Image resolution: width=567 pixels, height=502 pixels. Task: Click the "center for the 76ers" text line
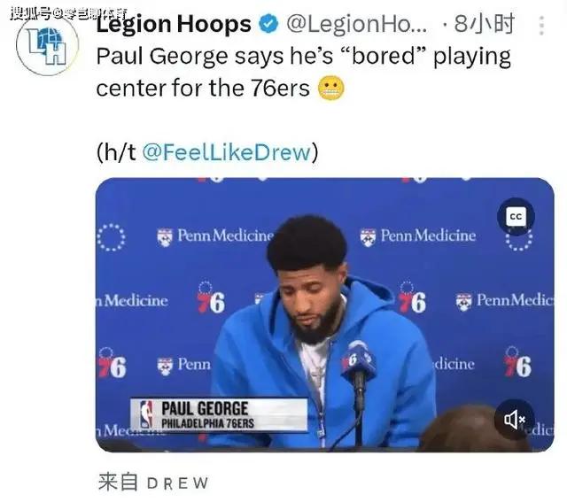tap(203, 89)
